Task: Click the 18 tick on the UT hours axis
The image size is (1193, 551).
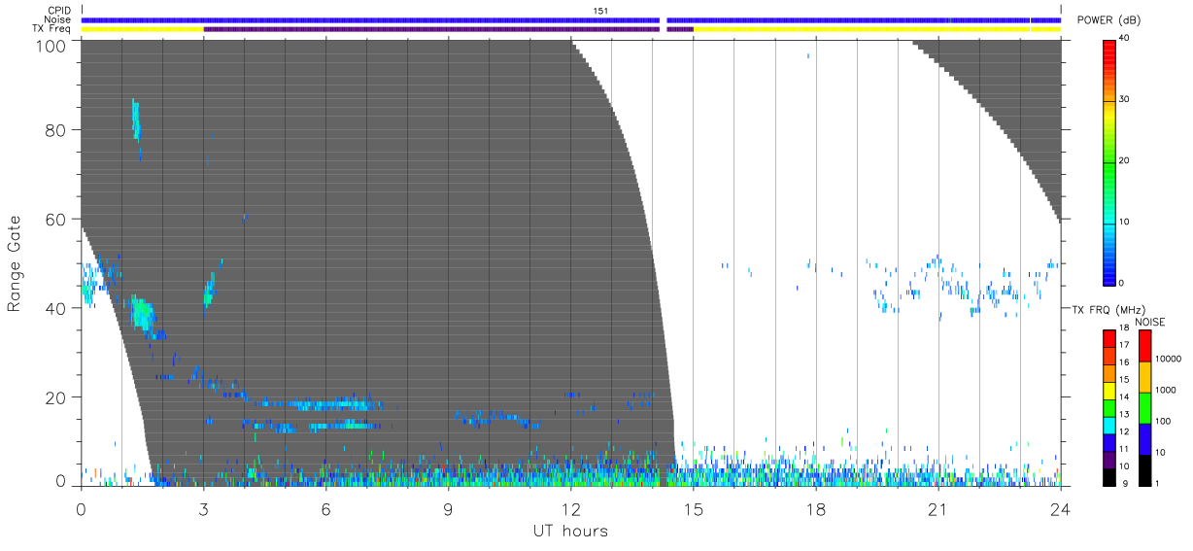Action: pyautogui.click(x=815, y=507)
